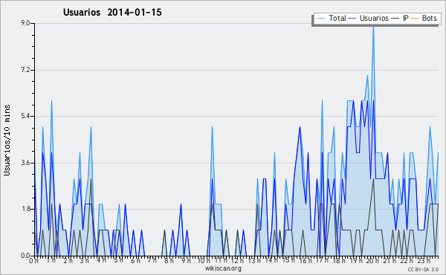Image resolution: width=446 pixels, height=275 pixels.
Task: Click the Usuarios/10 mins axis title
Action: (x=7, y=140)
